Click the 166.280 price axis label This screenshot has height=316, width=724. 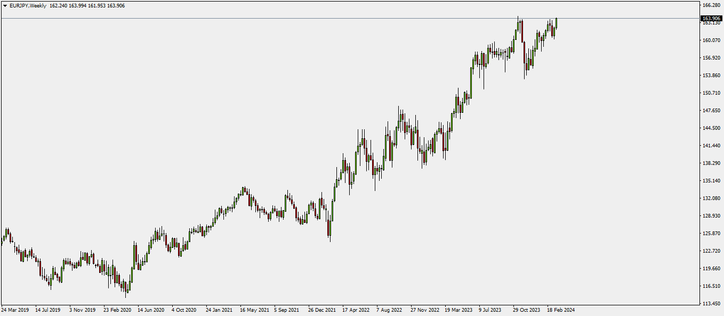coord(712,5)
